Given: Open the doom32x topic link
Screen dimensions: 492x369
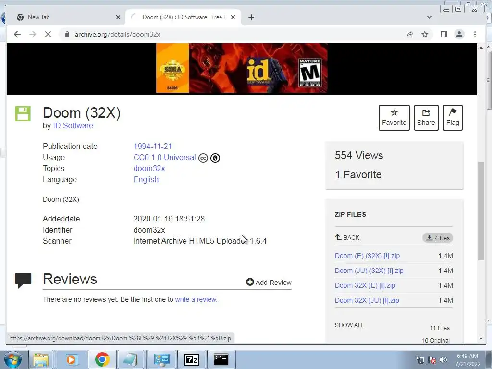Looking at the screenshot, I should click(149, 168).
